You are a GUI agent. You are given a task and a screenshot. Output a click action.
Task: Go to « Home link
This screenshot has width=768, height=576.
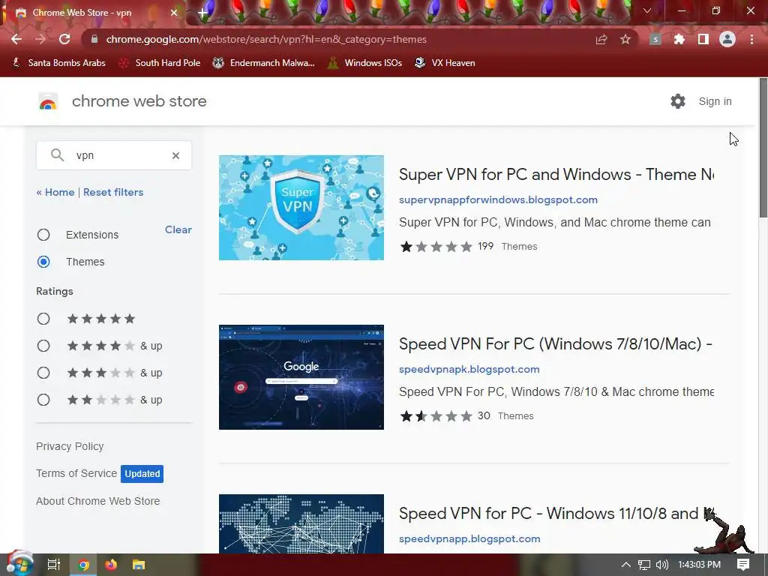click(55, 192)
